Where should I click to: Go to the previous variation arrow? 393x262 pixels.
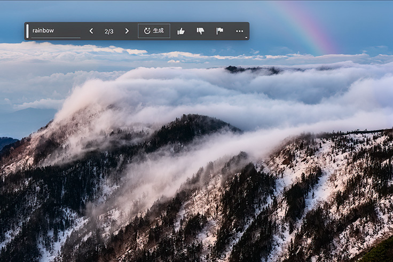coord(91,31)
